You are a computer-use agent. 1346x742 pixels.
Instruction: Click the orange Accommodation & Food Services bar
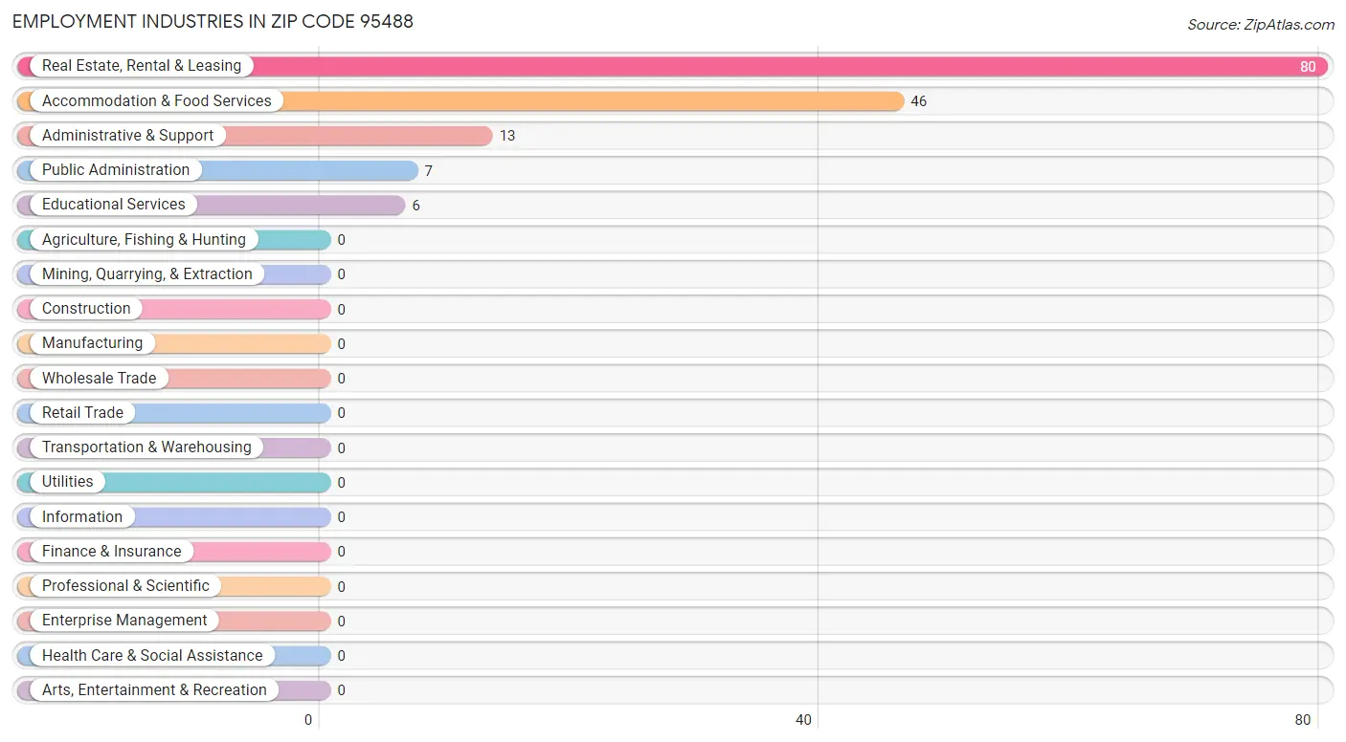point(460,100)
